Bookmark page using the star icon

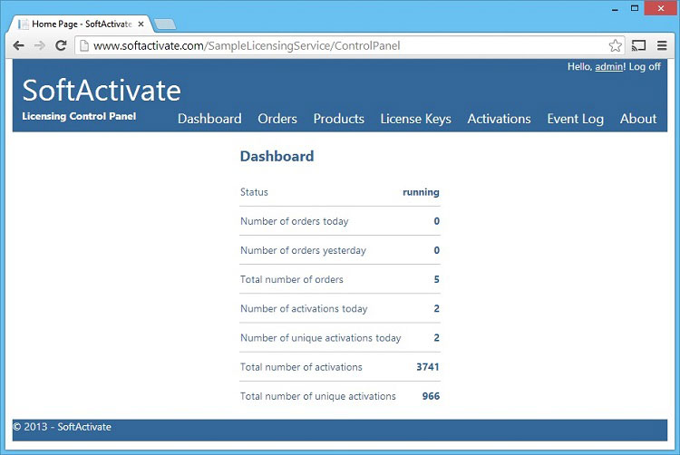(615, 45)
